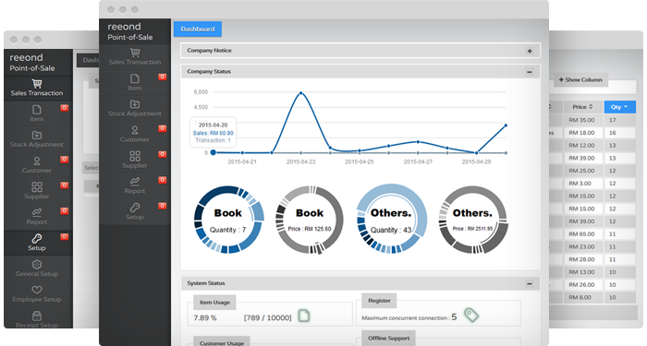Select Stock Adjustment folder icon in front sidebar
The height and width of the screenshot is (346, 647).
(x=135, y=104)
